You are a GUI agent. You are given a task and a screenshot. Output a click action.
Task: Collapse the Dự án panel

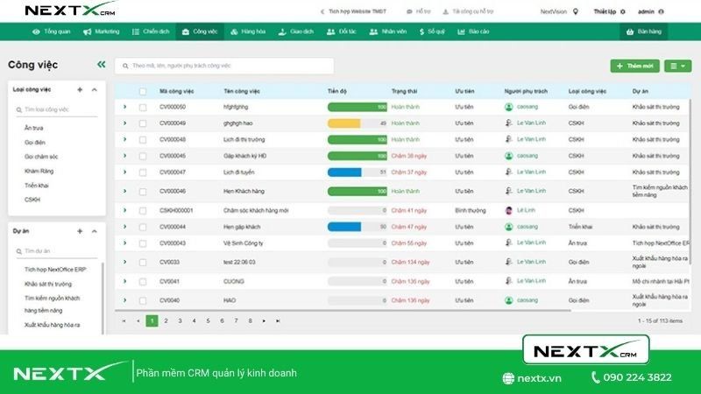(95, 231)
